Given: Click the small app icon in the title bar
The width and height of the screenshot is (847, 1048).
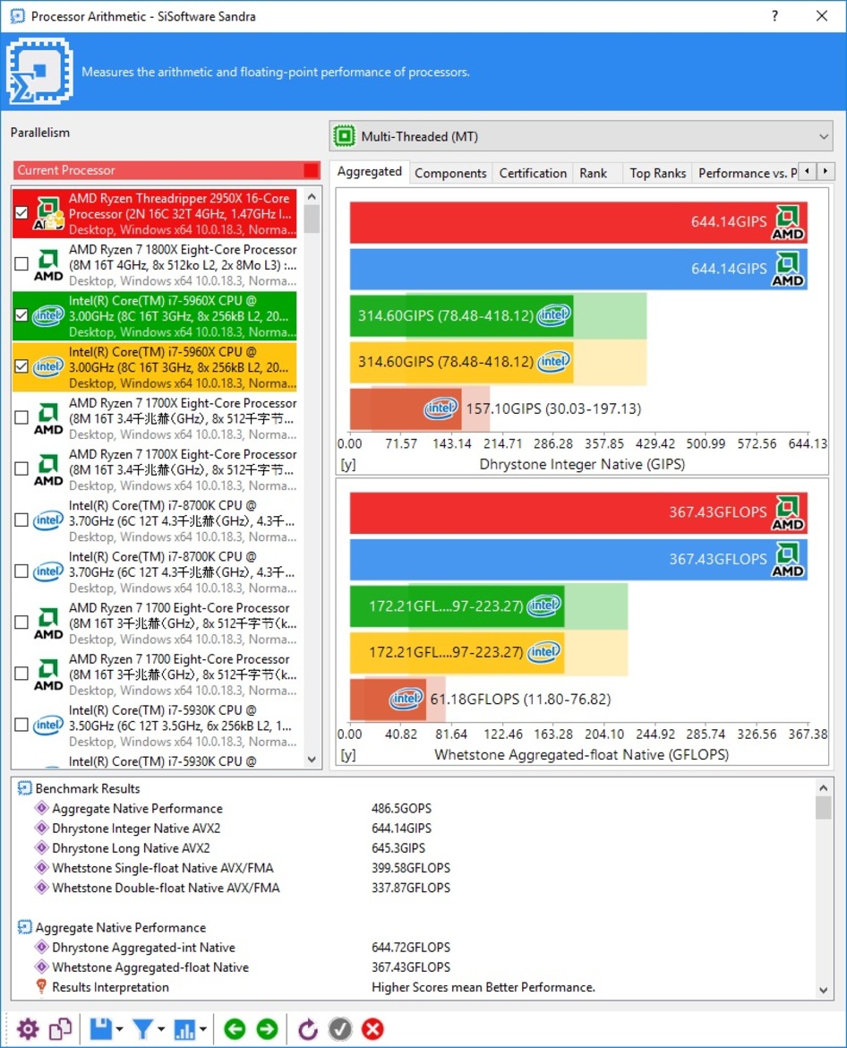Looking at the screenshot, I should click(x=17, y=16).
